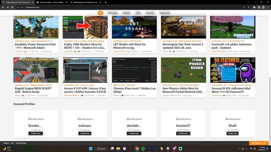Reload the page with the refresh icon
Viewport: 271px width, 152px height.
click(x=12, y=8)
